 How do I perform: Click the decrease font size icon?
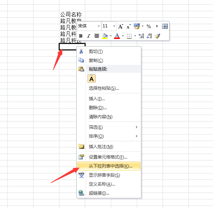[x=128, y=26]
